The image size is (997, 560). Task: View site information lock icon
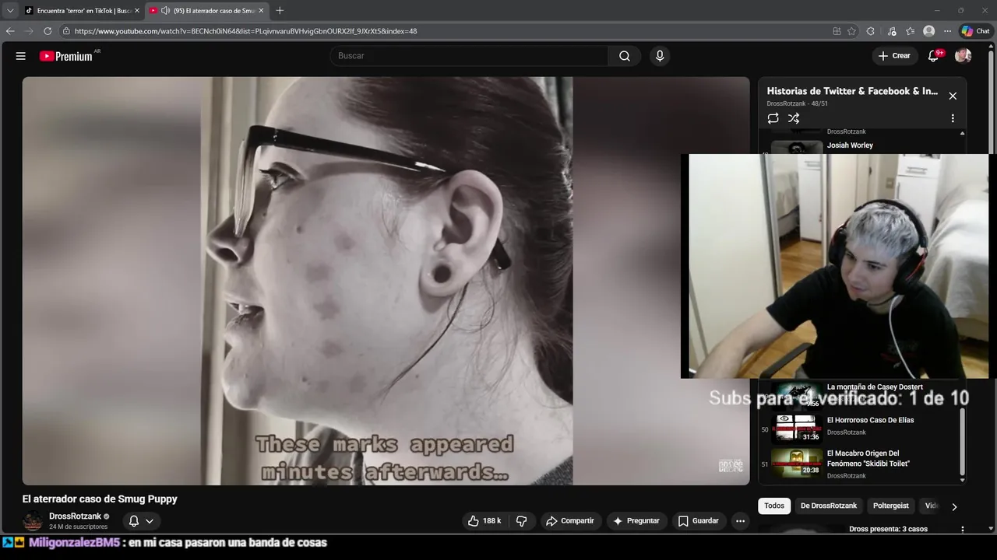(x=67, y=31)
